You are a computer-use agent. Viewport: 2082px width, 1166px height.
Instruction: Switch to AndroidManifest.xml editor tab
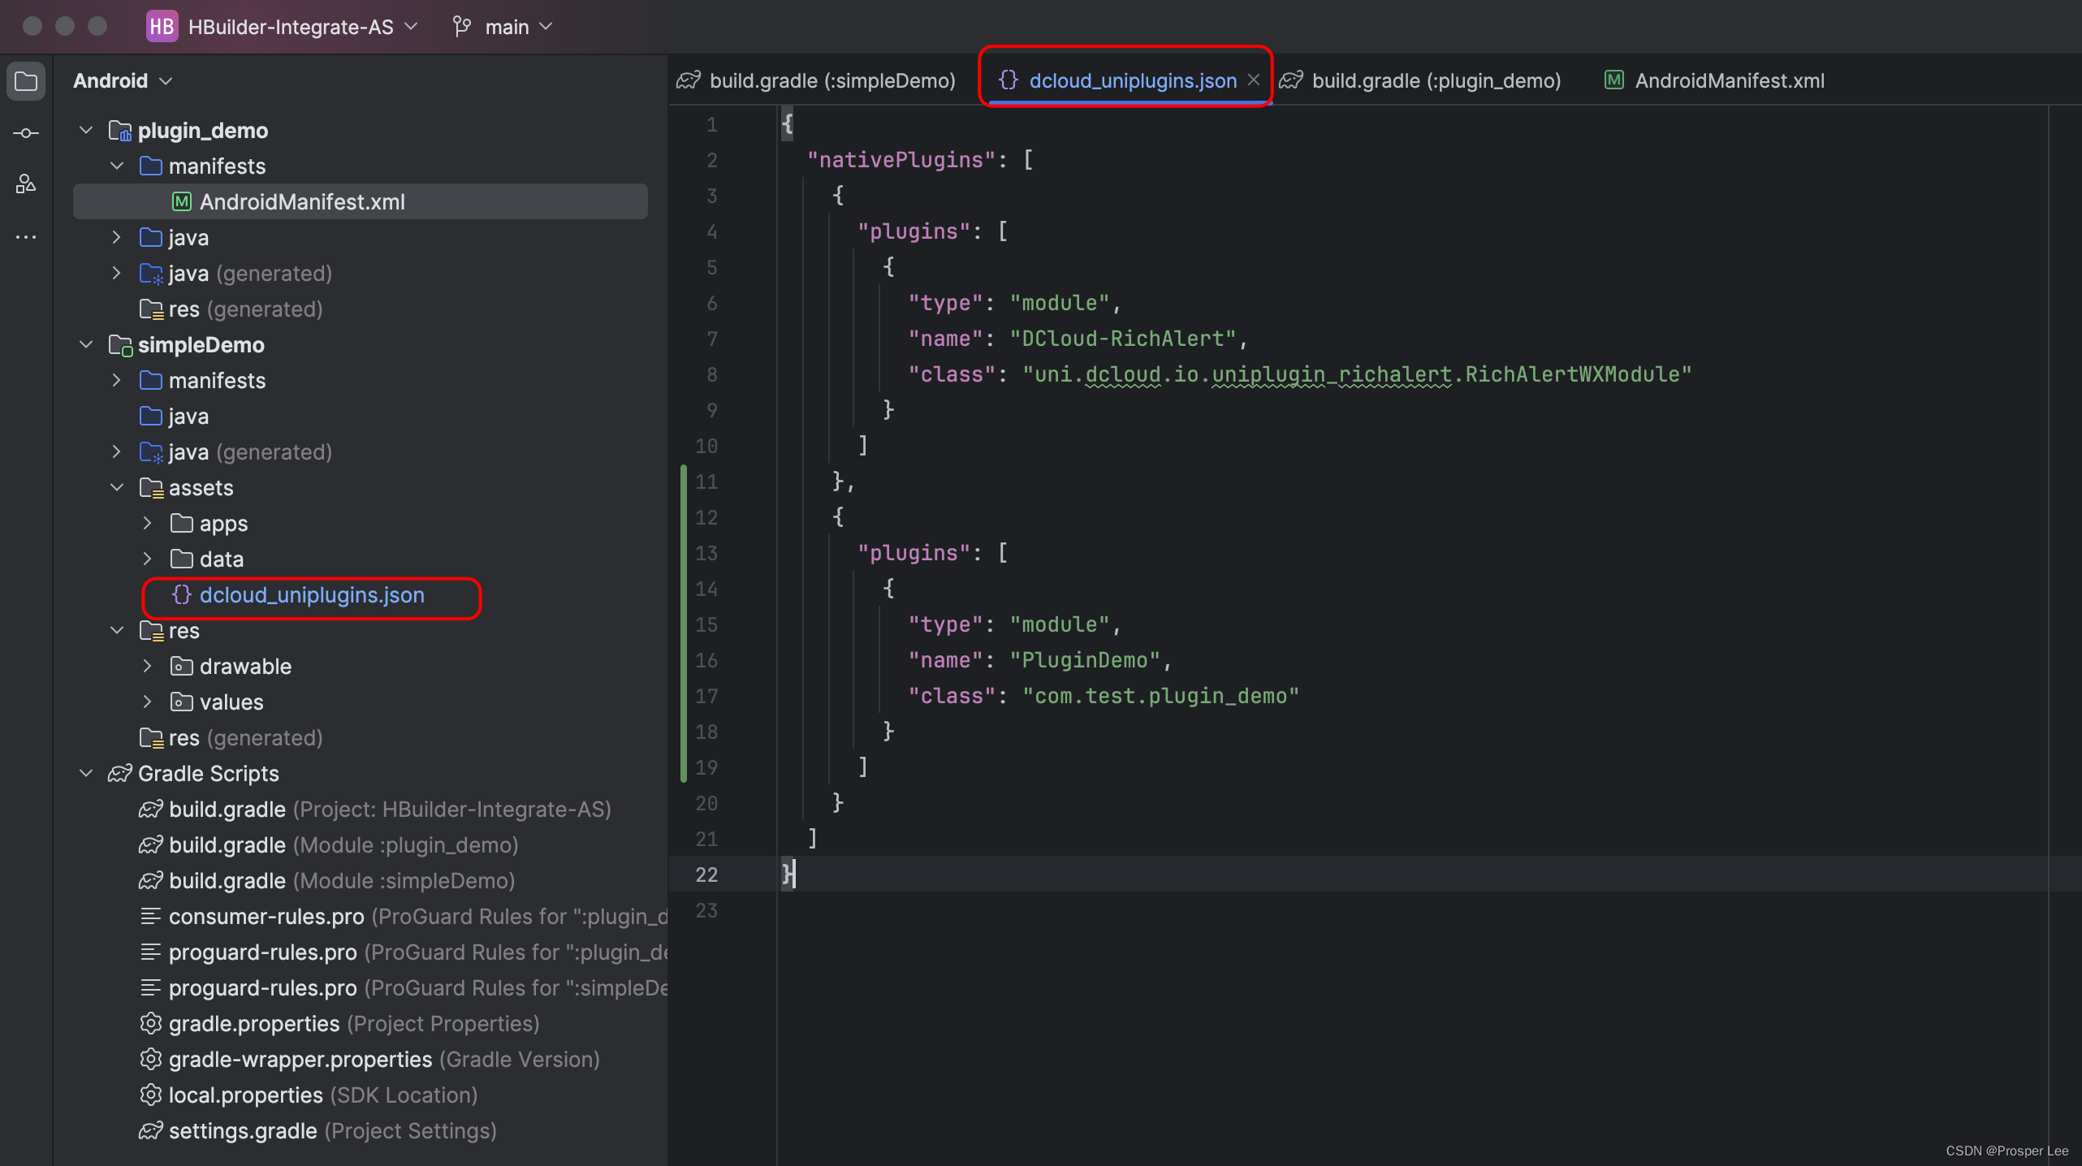pyautogui.click(x=1715, y=80)
